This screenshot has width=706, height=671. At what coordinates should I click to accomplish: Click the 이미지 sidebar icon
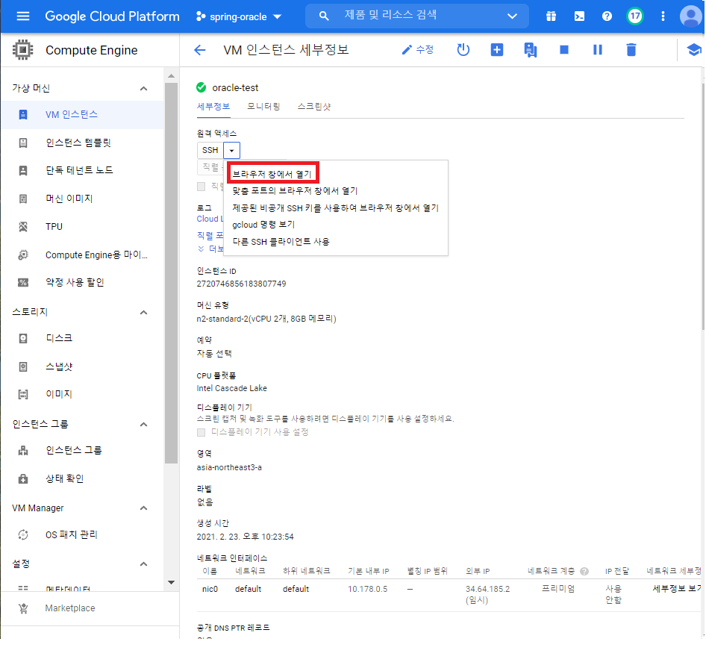tap(23, 395)
